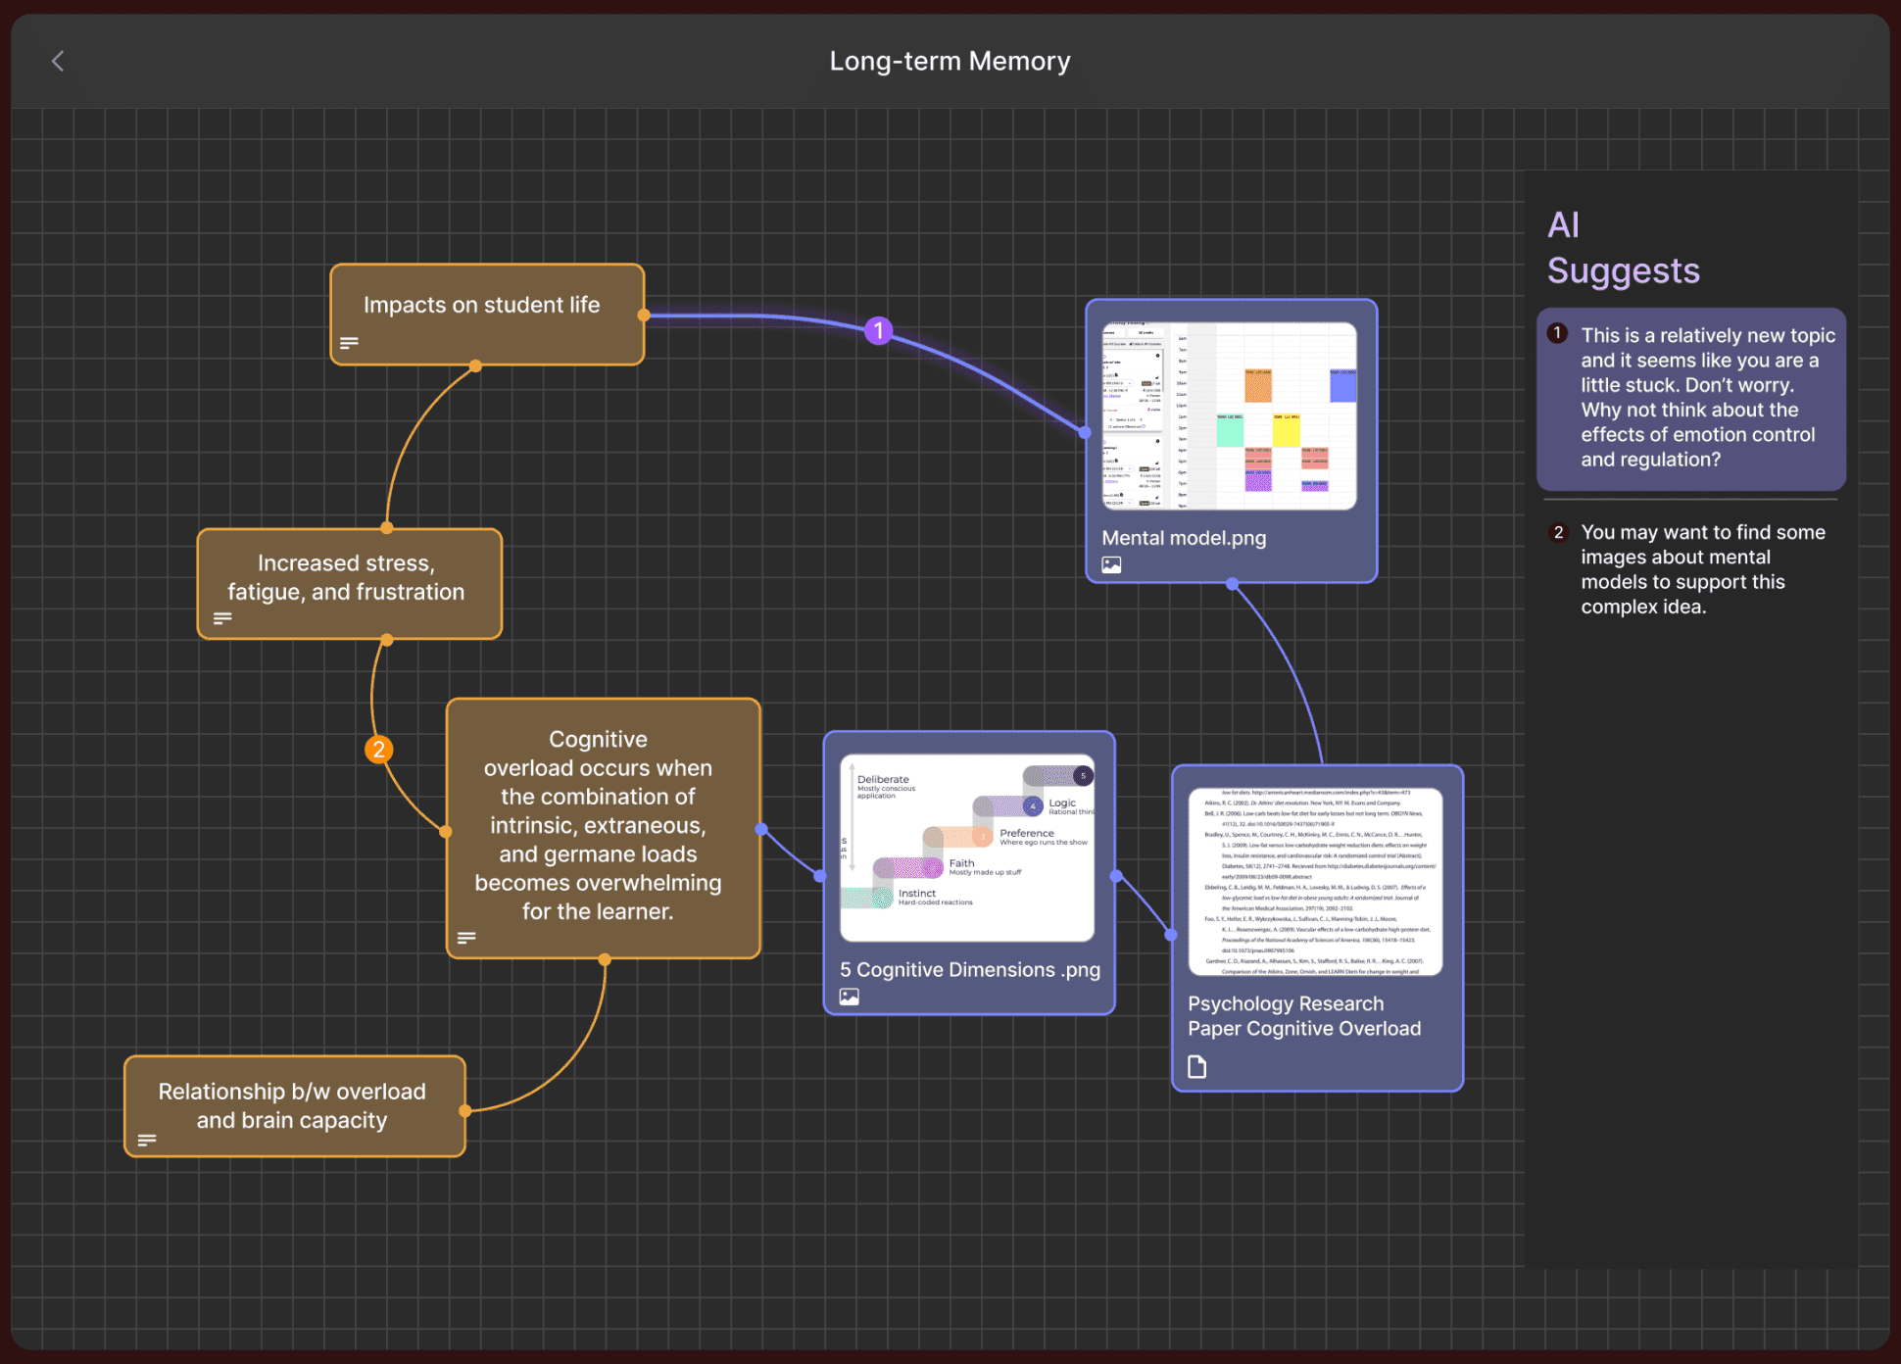This screenshot has height=1364, width=1901.
Task: Click orange marker 2 on the connector
Action: [378, 750]
